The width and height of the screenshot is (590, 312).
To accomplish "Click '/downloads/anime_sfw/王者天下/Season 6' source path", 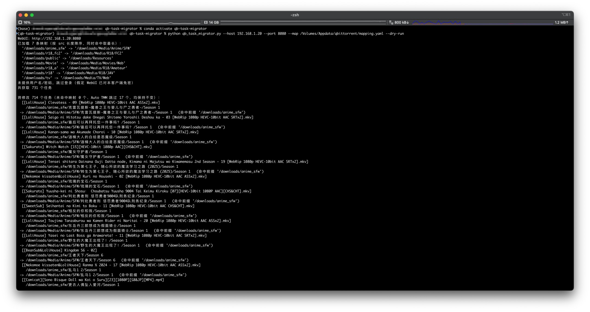I will 64,255.
